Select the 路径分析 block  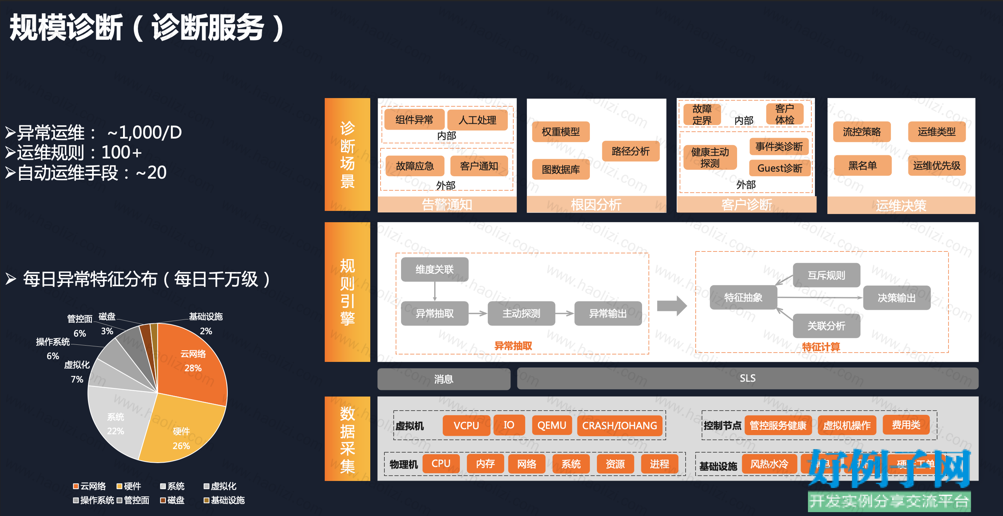pyautogui.click(x=631, y=151)
